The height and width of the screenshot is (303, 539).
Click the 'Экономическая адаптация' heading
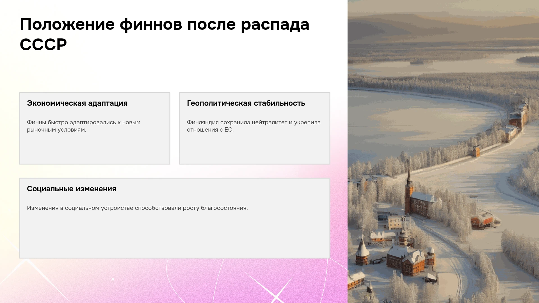(77, 103)
